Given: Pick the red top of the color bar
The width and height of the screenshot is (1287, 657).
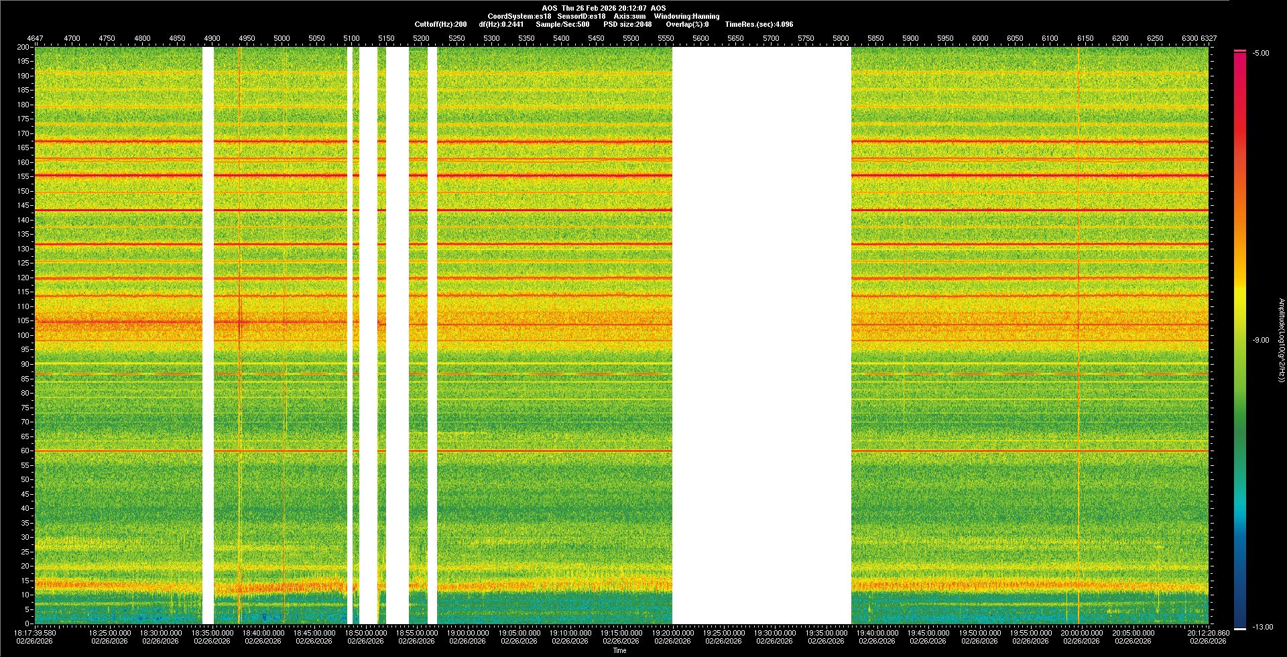Looking at the screenshot, I should pos(1240,60).
